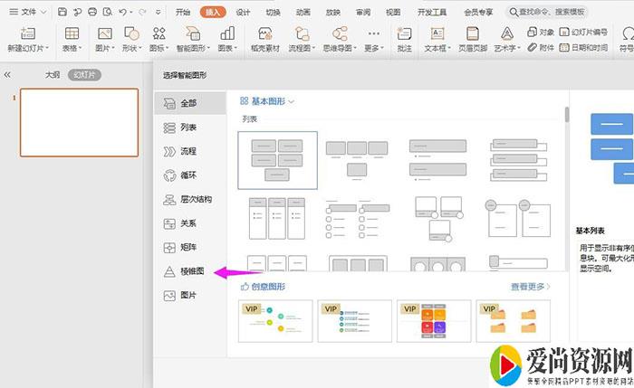Switch slide panel to 大纲 (Outline) view

53,75
